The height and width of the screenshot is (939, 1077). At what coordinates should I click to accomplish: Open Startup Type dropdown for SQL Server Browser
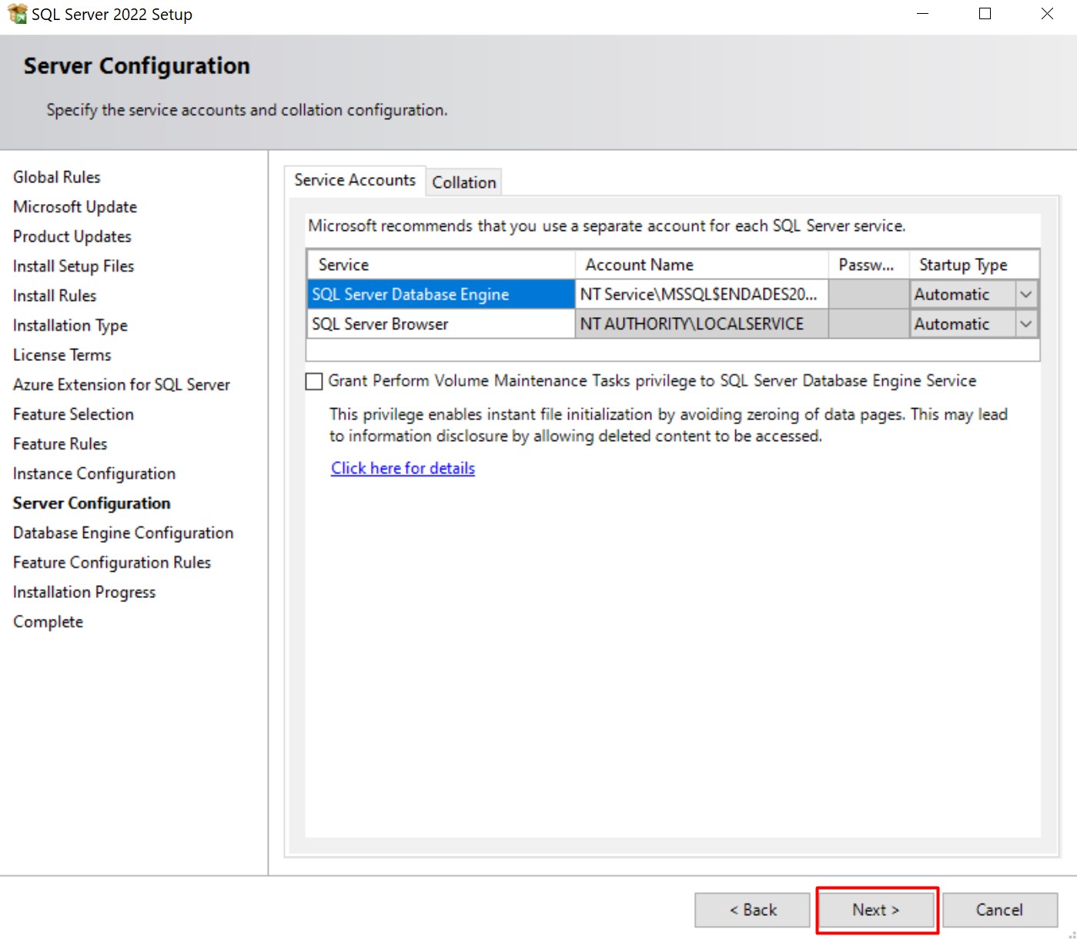pyautogui.click(x=1026, y=324)
